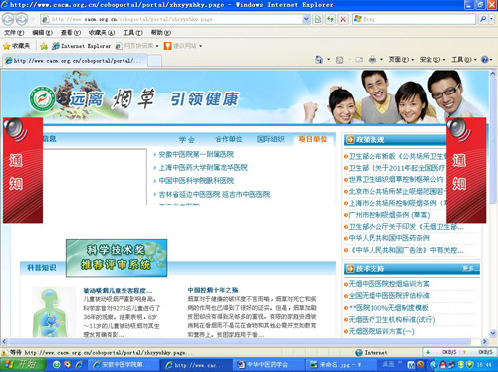498x372 pixels.
Task: Open the Help question mark icon
Action: 485,59
